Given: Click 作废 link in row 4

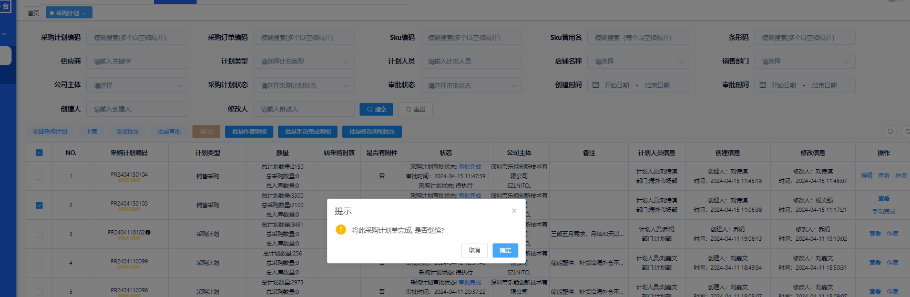Looking at the screenshot, I should pyautogui.click(x=893, y=262).
